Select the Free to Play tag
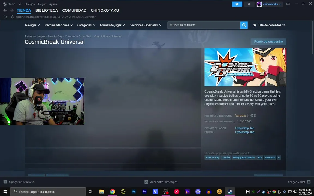 click(212, 157)
